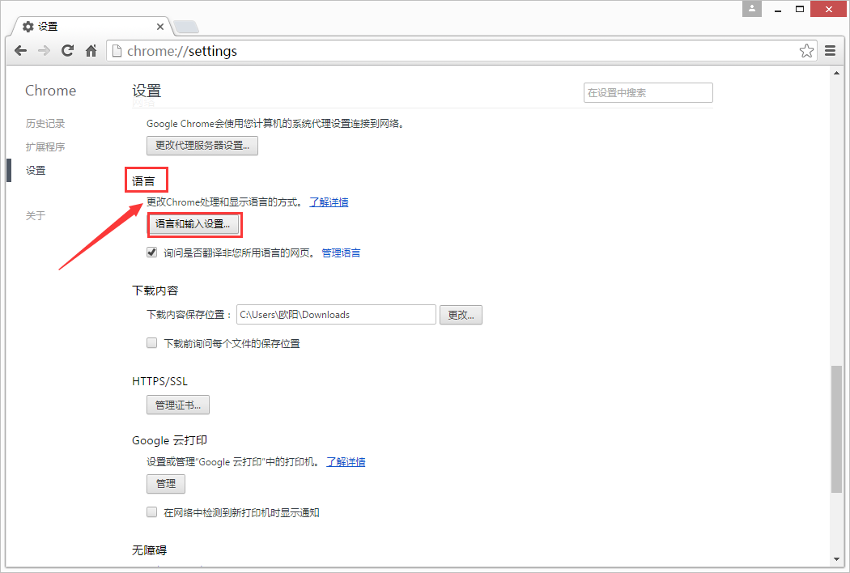The image size is (850, 573).
Task: Open 了解详情 link for Google 云打印
Action: coord(346,462)
